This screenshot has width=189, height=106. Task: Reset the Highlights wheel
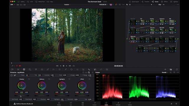(69, 79)
